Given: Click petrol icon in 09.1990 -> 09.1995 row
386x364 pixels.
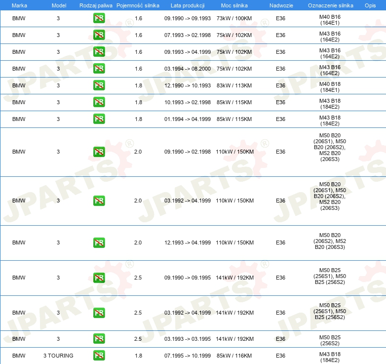Looking at the screenshot, I should click(99, 278).
